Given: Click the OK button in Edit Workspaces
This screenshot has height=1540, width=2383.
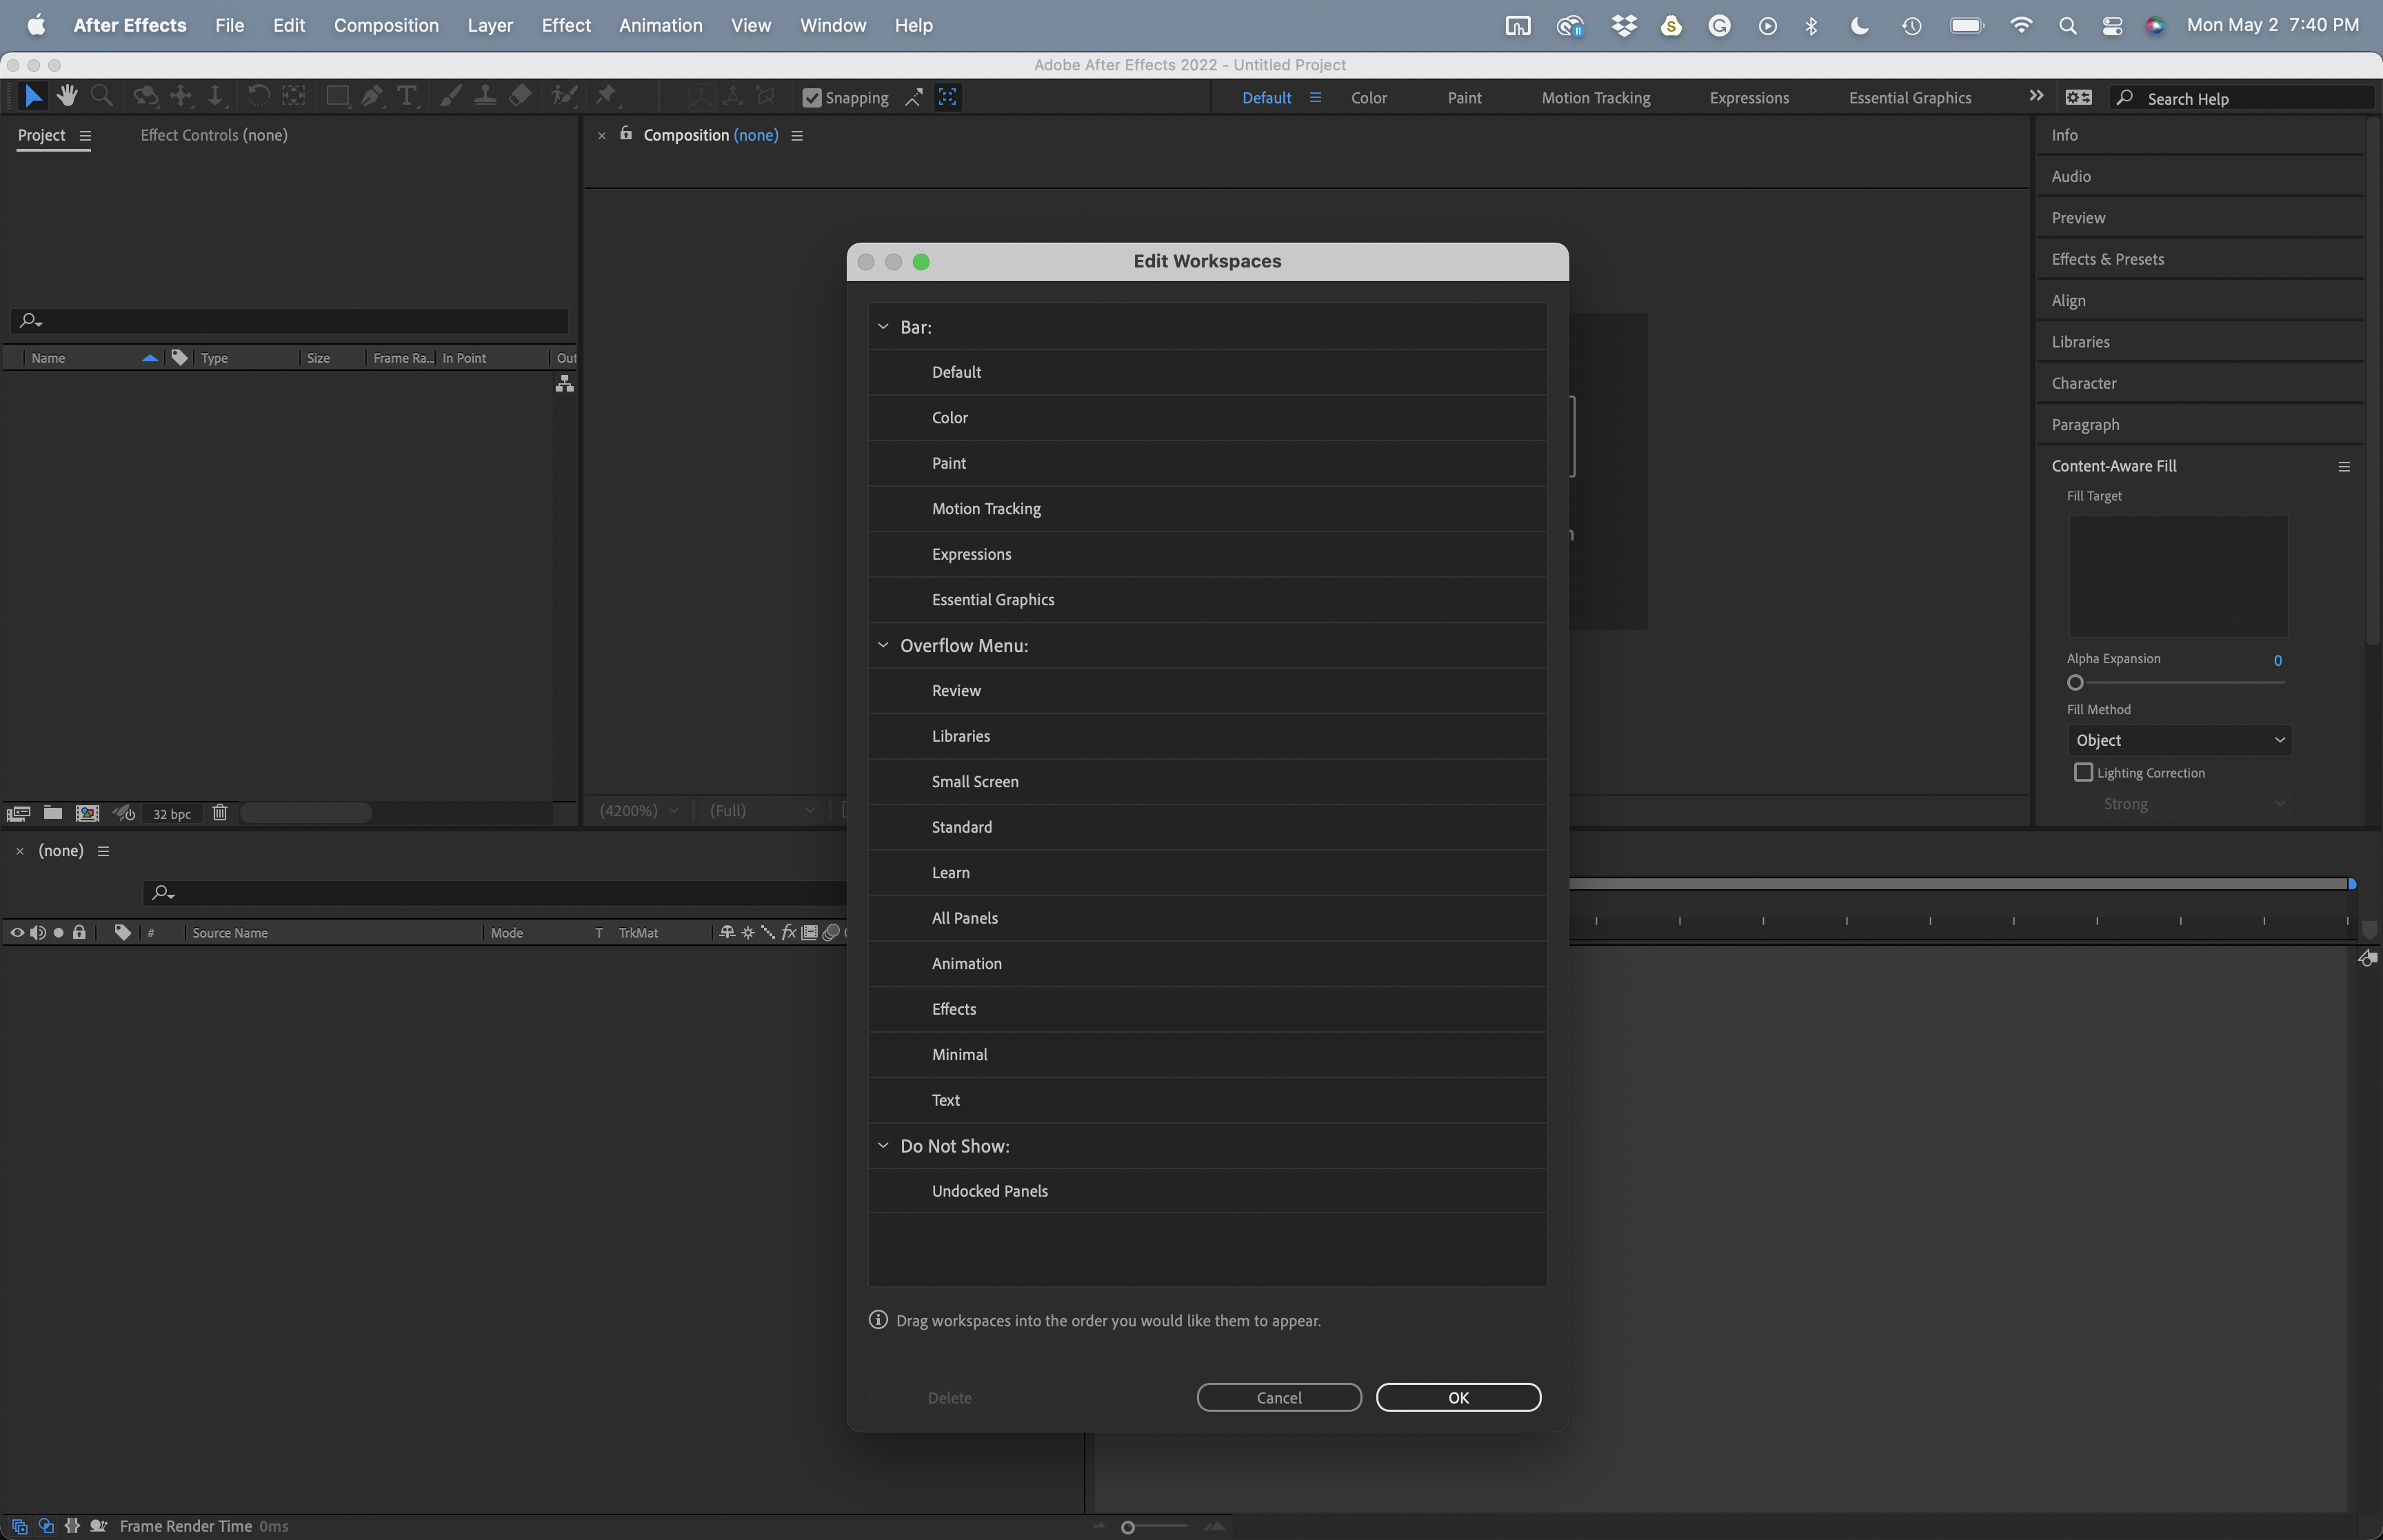Looking at the screenshot, I should click(x=1457, y=1397).
